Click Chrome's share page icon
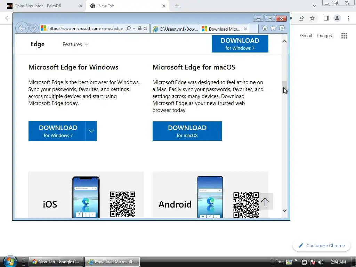 click(301, 18)
